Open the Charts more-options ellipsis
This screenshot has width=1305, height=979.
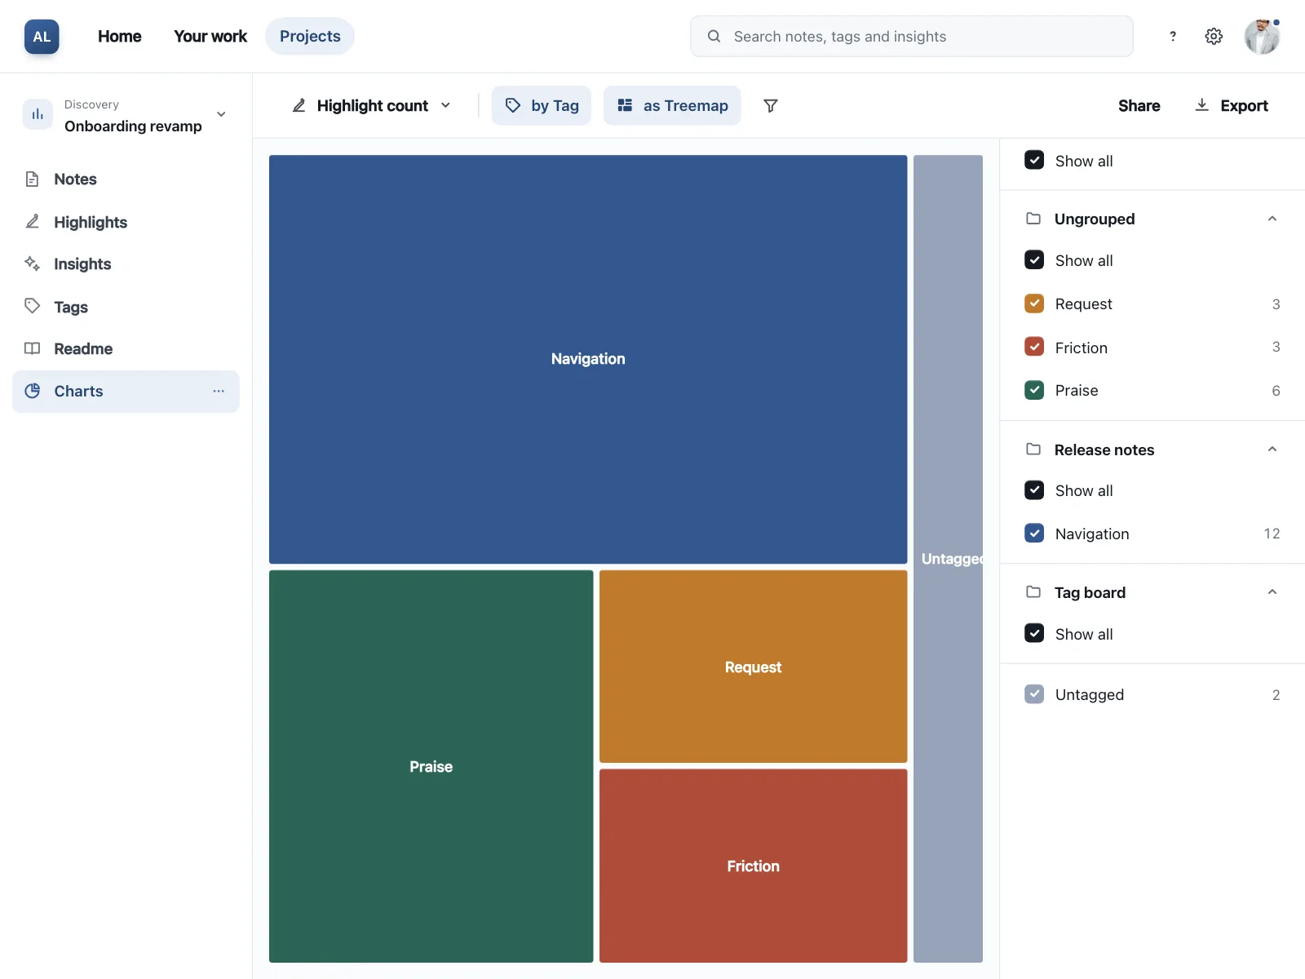tap(219, 391)
